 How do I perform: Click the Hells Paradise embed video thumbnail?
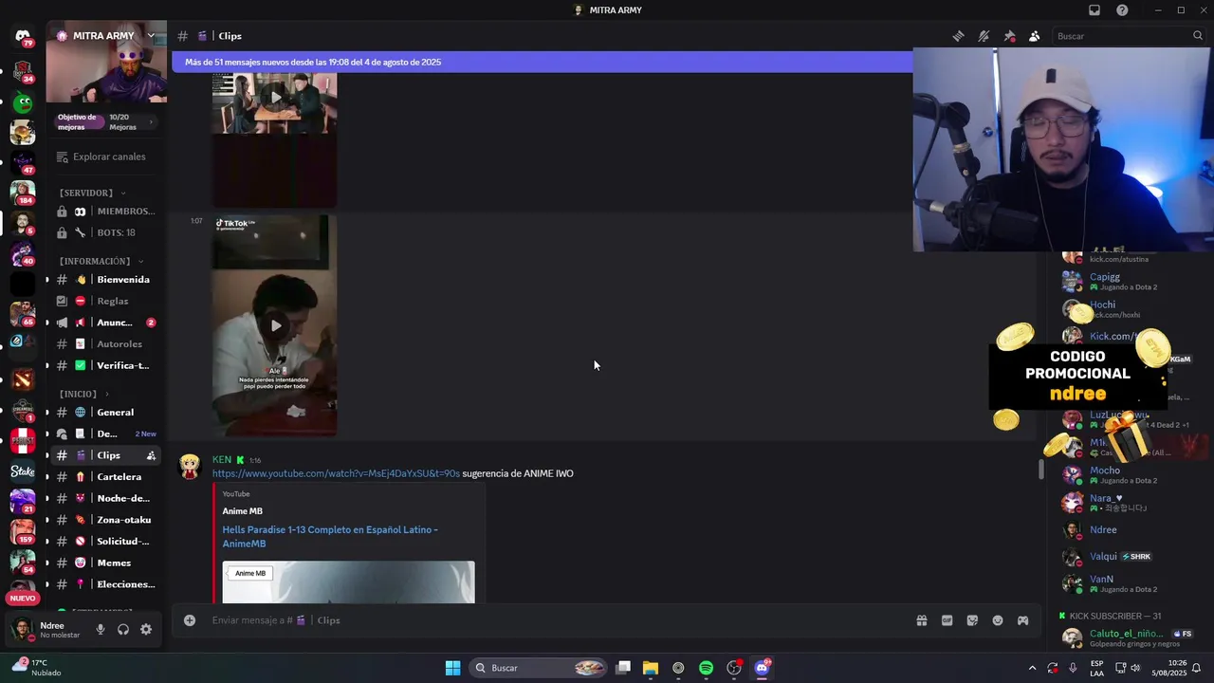pos(349,581)
